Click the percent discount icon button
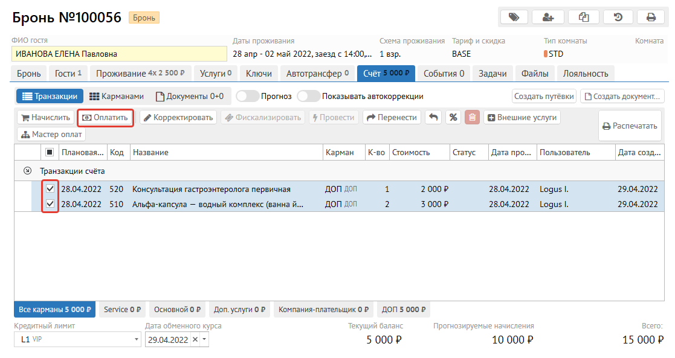Image resolution: width=675 pixels, height=358 pixels. coord(453,118)
